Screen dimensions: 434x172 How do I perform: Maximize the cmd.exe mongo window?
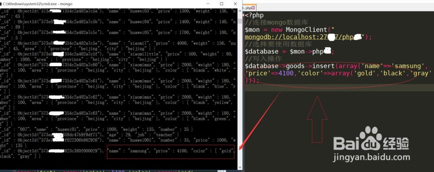[221, 4]
